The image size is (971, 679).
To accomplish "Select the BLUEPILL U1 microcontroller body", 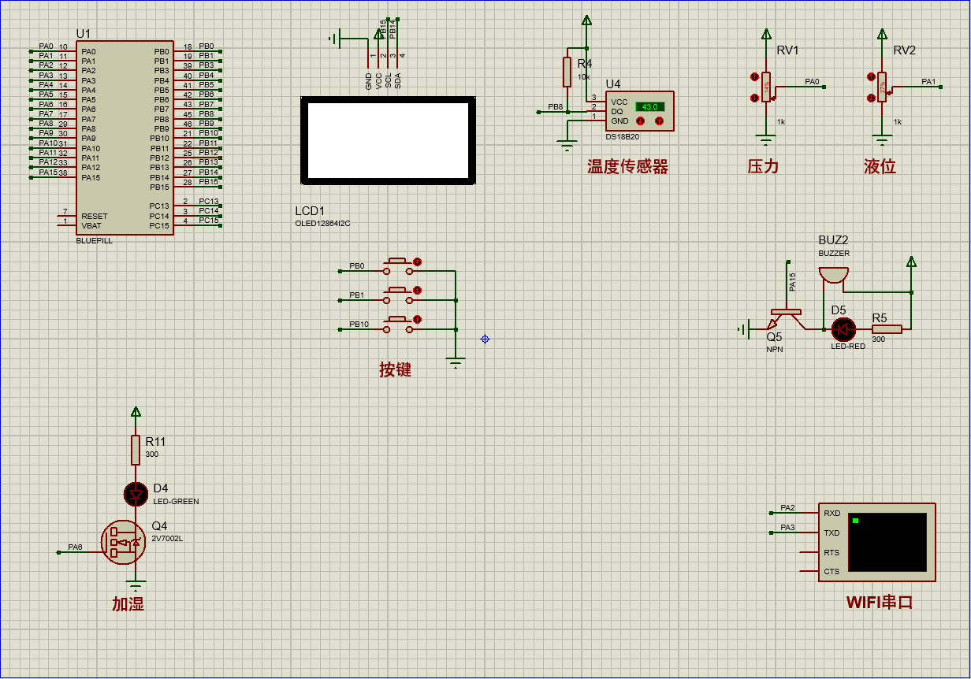I will (x=125, y=138).
